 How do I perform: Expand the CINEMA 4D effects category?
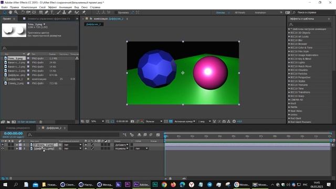tap(289, 100)
